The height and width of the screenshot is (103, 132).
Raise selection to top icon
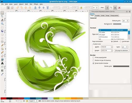point(48,8)
